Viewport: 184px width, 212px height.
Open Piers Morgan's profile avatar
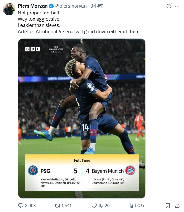(x=9, y=9)
